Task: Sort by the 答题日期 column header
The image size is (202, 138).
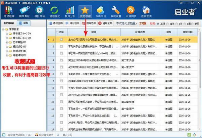Action: coord(188,32)
